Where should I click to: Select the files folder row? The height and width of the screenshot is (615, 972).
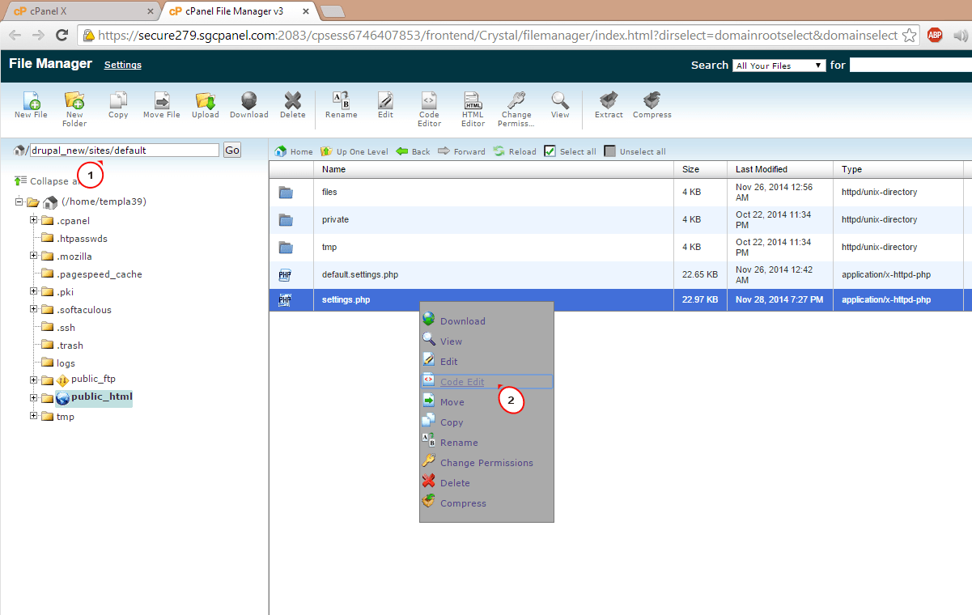point(620,192)
